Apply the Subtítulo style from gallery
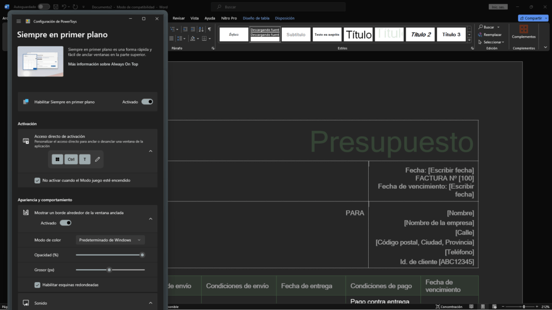 [x=296, y=34]
